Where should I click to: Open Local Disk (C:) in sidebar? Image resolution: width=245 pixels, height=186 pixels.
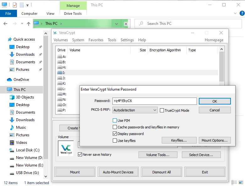tap(24, 150)
